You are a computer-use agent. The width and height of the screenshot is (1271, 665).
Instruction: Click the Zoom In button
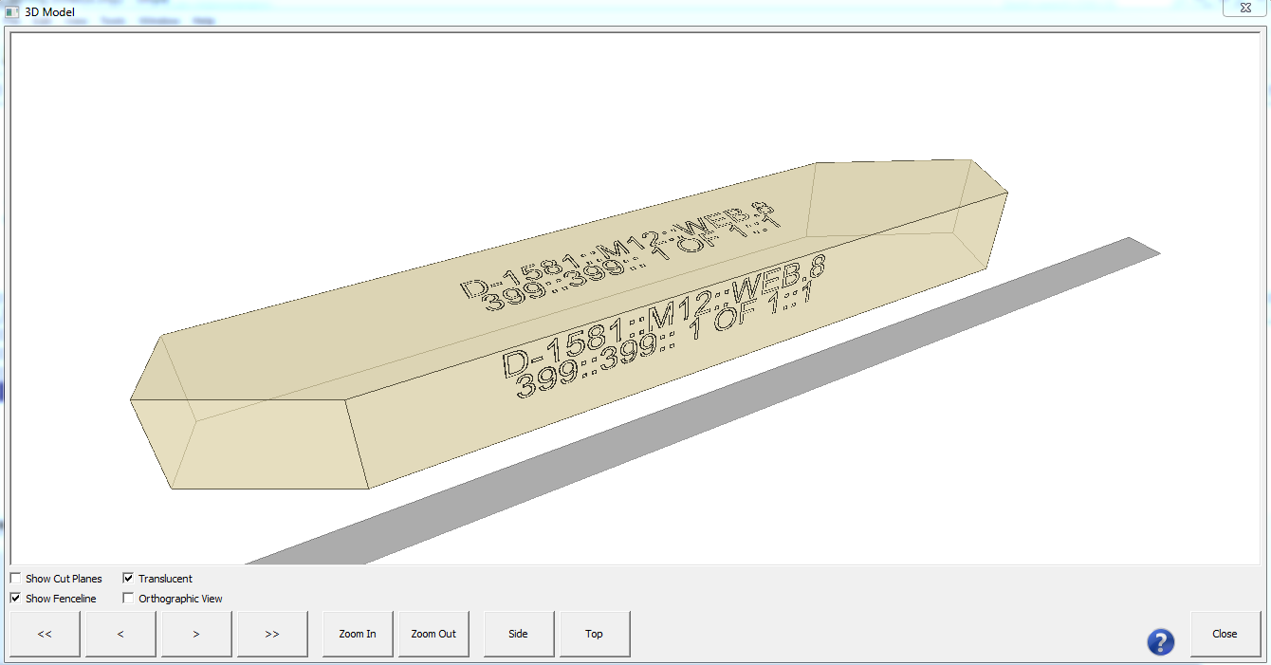pyautogui.click(x=358, y=634)
